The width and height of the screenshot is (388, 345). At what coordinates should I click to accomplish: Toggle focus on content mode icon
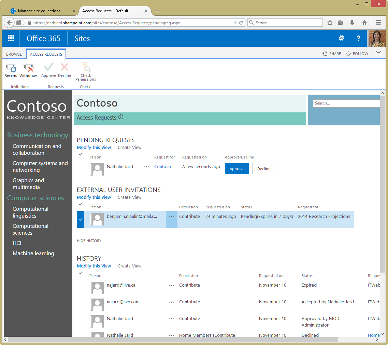pyautogui.click(x=378, y=54)
